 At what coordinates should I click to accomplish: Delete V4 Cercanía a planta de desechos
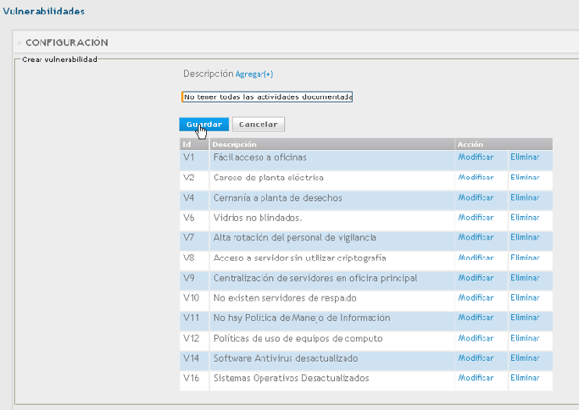pos(525,198)
